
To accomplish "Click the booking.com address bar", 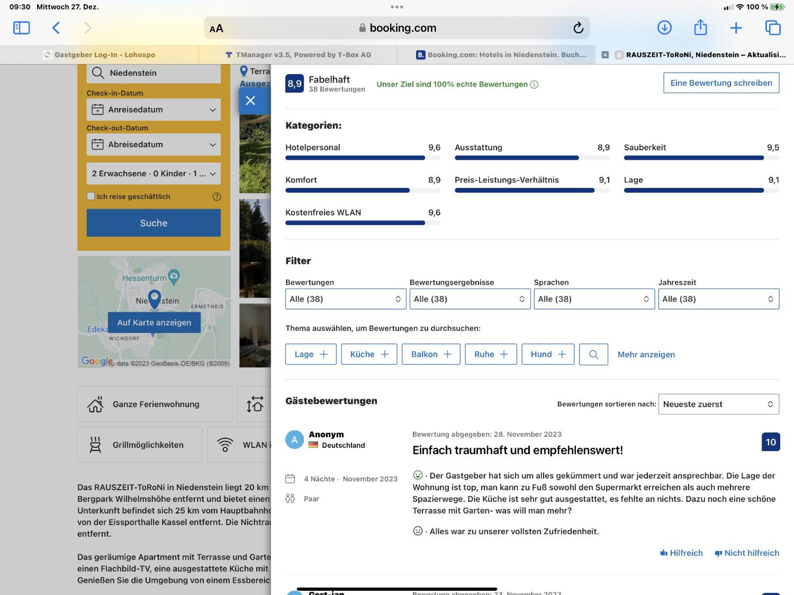I will coord(397,28).
